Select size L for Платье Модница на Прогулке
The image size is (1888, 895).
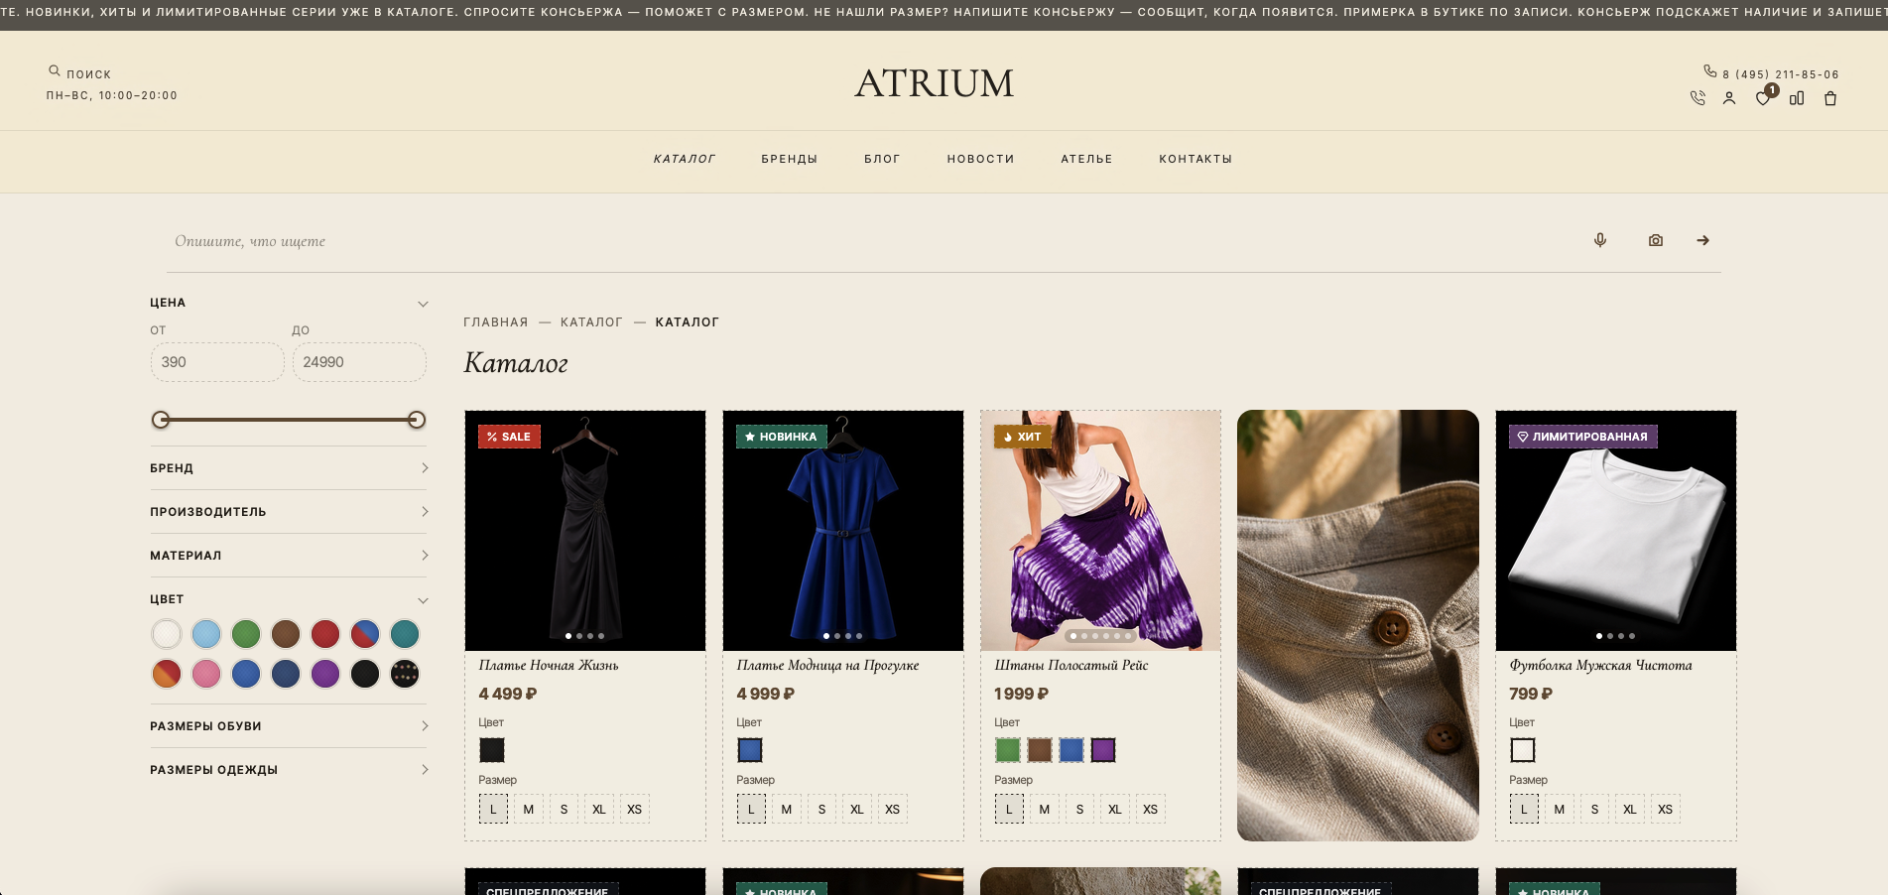coord(751,810)
